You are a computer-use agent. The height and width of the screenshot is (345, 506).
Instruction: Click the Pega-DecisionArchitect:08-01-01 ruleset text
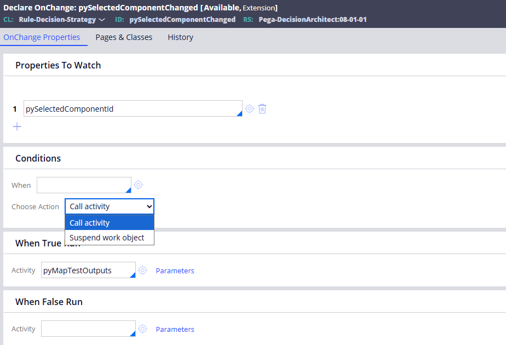click(312, 20)
